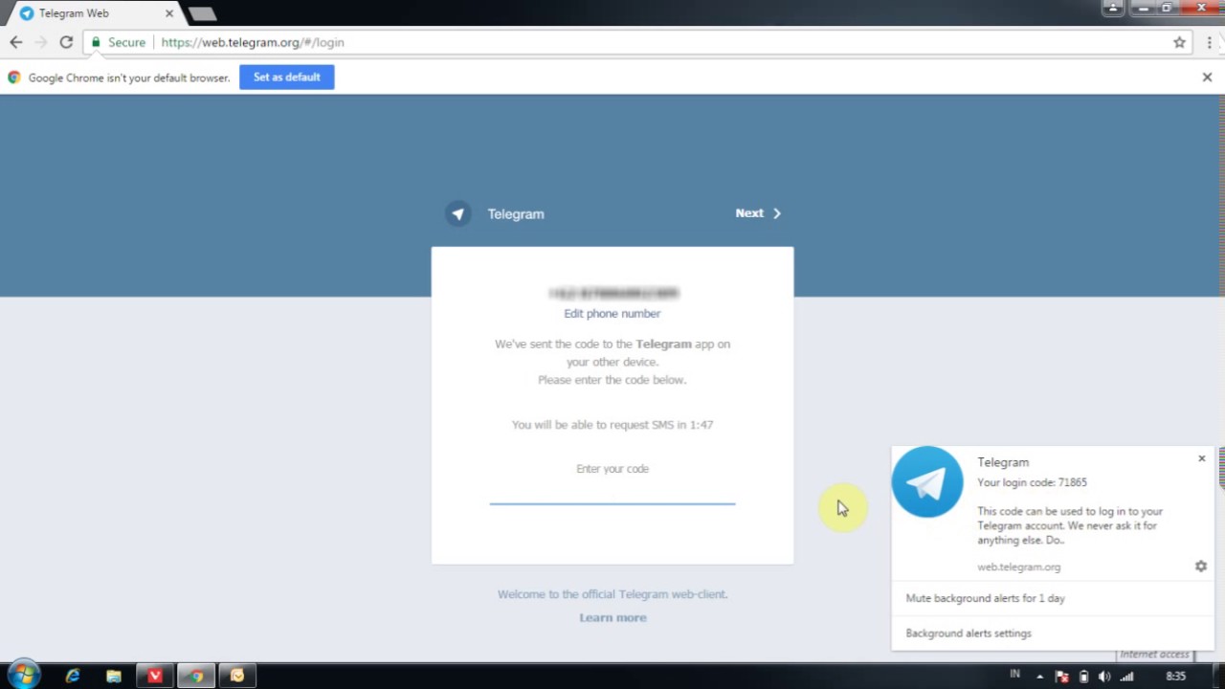The height and width of the screenshot is (689, 1225).
Task: Click the volume speaker tray icon
Action: tap(1104, 677)
